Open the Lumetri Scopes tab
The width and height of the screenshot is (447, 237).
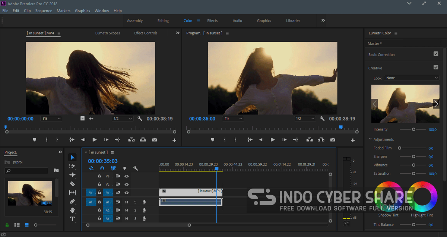tap(108, 33)
